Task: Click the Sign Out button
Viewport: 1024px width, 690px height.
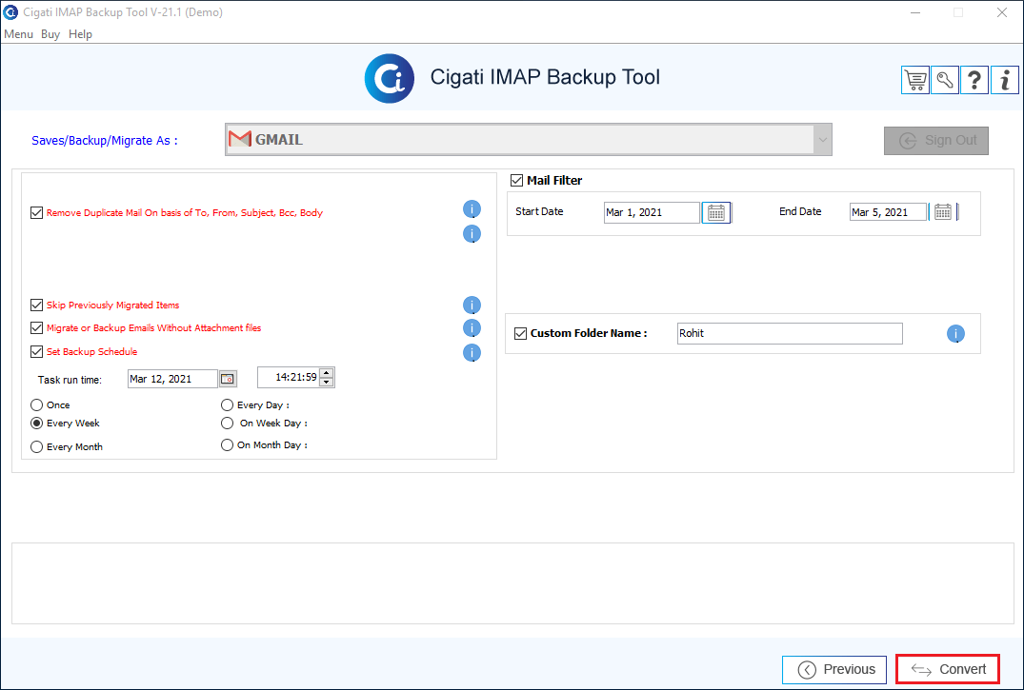Action: (935, 140)
